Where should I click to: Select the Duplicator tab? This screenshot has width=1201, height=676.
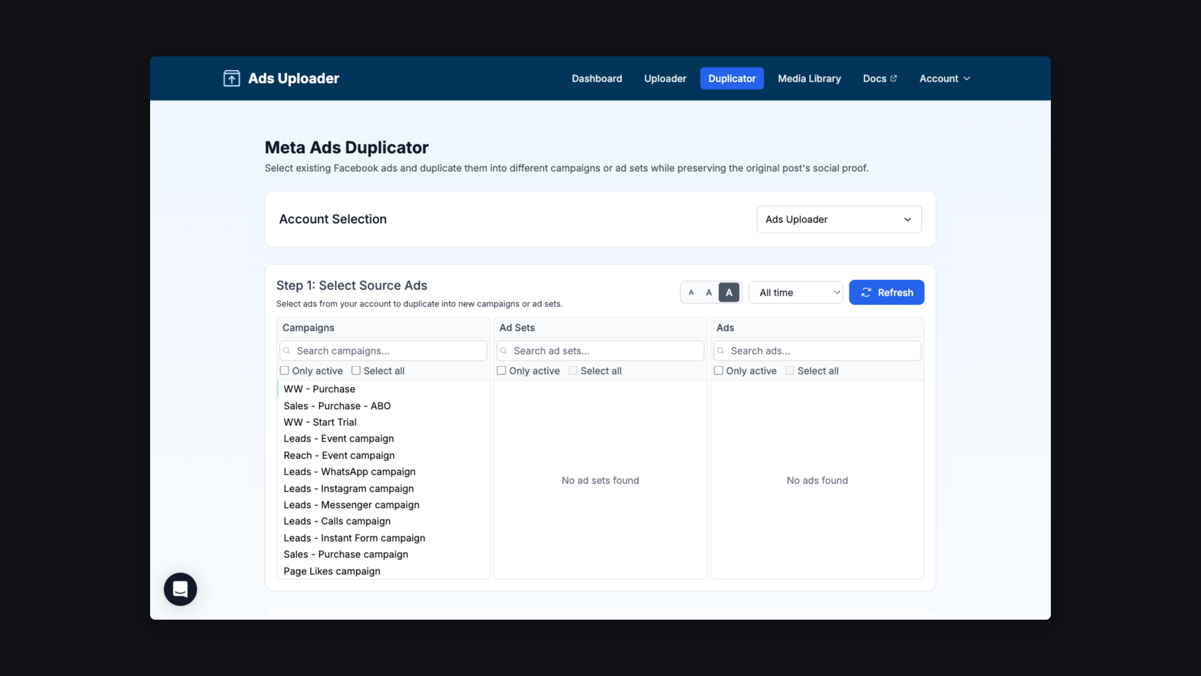732,78
